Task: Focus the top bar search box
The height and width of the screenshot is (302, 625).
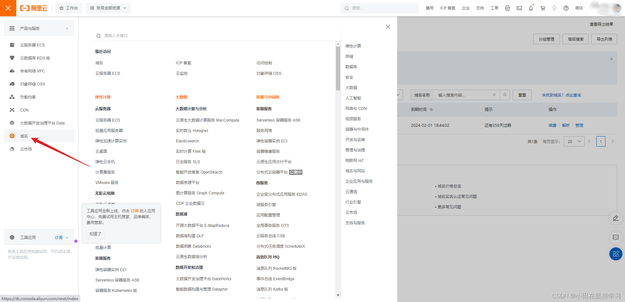Action: coord(380,8)
